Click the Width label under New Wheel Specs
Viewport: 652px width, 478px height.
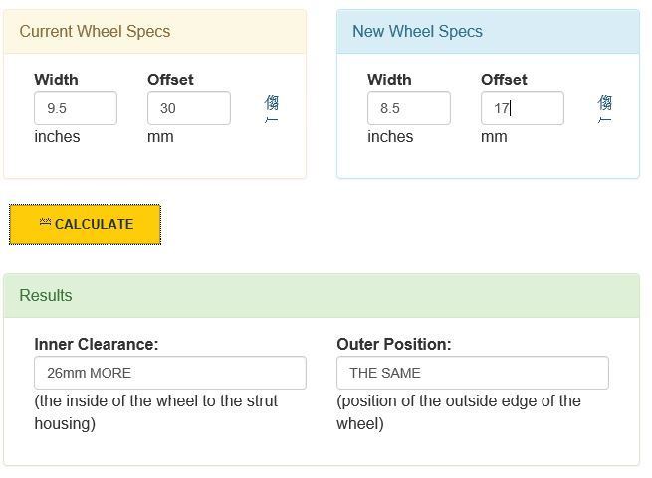(x=389, y=80)
